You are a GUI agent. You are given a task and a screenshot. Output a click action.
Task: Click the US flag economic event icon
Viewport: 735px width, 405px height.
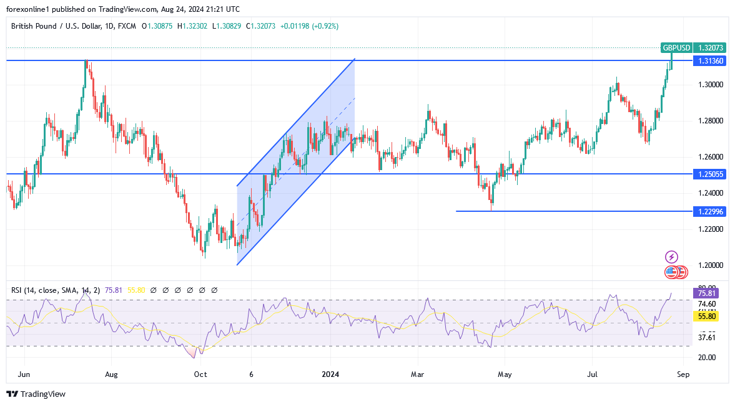point(672,272)
